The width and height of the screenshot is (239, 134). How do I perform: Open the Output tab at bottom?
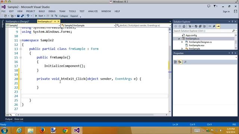click(x=9, y=119)
